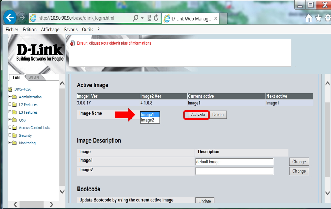The width and height of the screenshot is (331, 209).
Task: Click the sidebar tree up-arrow
Action: [62, 83]
